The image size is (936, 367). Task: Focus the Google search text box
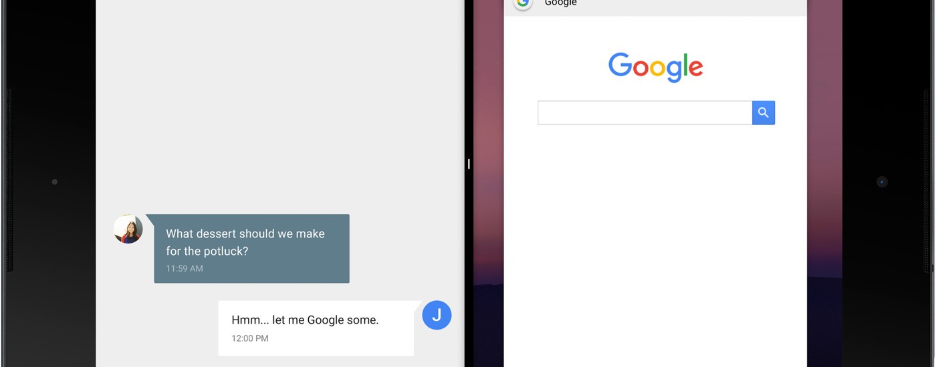(x=645, y=113)
